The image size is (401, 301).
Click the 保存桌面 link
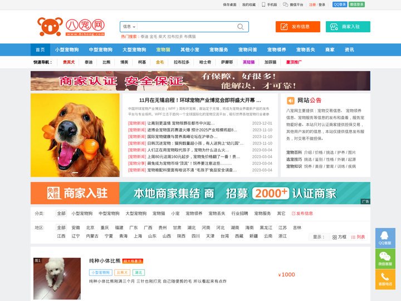(229, 4)
